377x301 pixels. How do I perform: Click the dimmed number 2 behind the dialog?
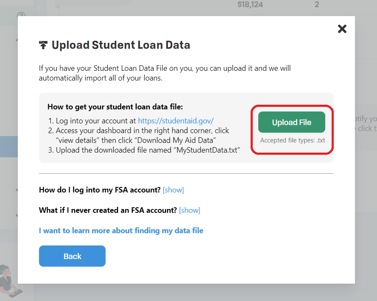coord(317,5)
